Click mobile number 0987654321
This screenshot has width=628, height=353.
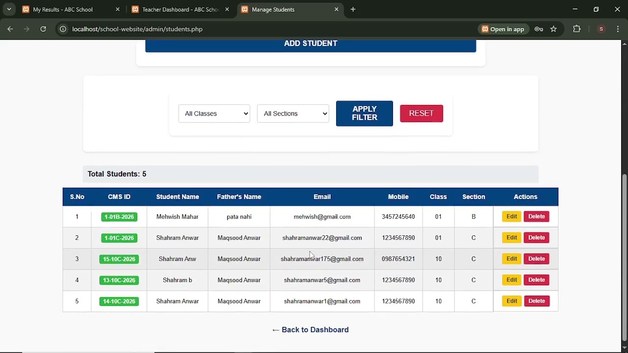click(x=398, y=259)
